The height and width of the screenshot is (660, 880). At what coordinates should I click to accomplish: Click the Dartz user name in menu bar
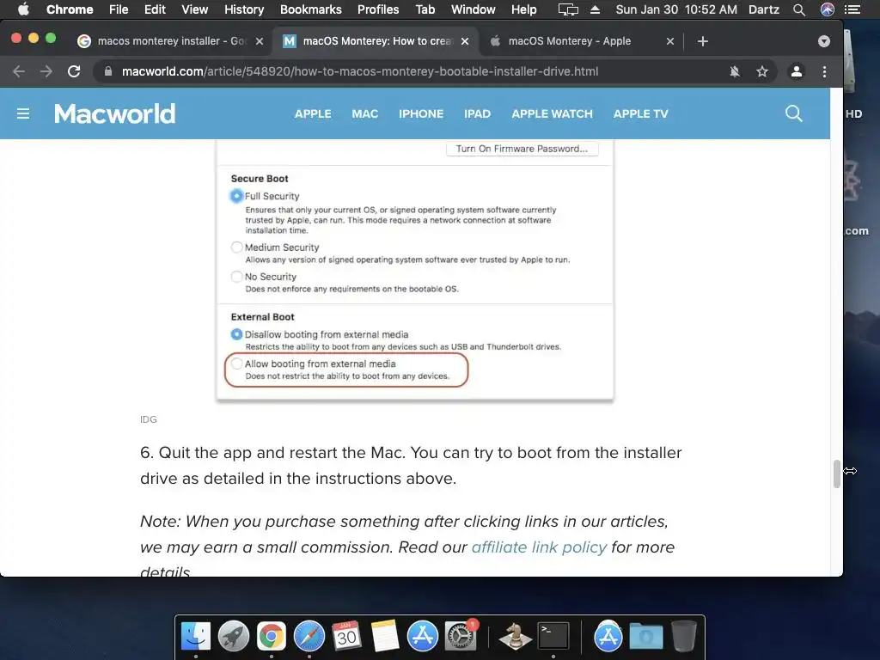pyautogui.click(x=764, y=9)
